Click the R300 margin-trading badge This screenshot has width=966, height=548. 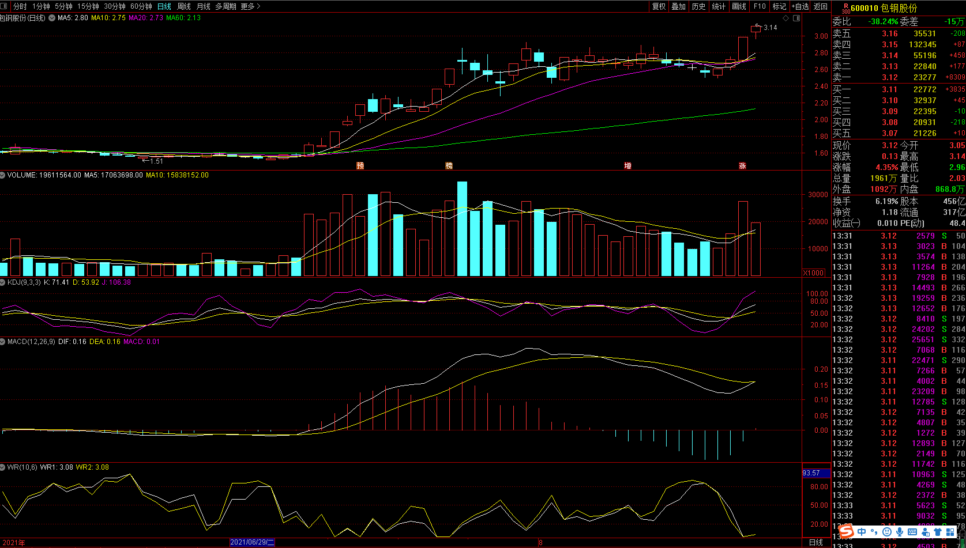[x=845, y=8]
